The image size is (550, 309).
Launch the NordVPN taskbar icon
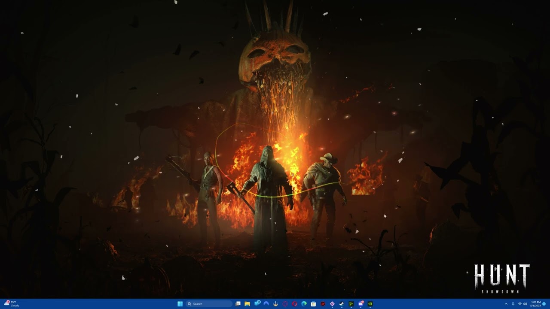266,304
